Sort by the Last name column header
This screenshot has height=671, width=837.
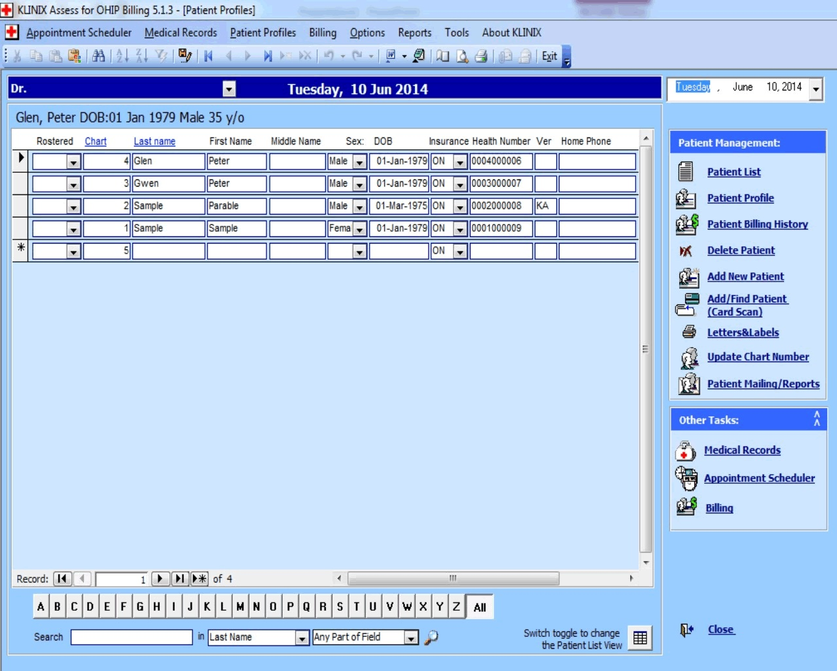click(x=154, y=141)
